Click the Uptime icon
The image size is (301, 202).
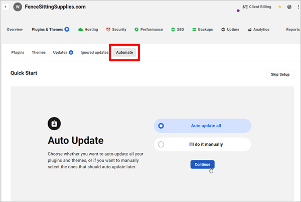coord(223,30)
